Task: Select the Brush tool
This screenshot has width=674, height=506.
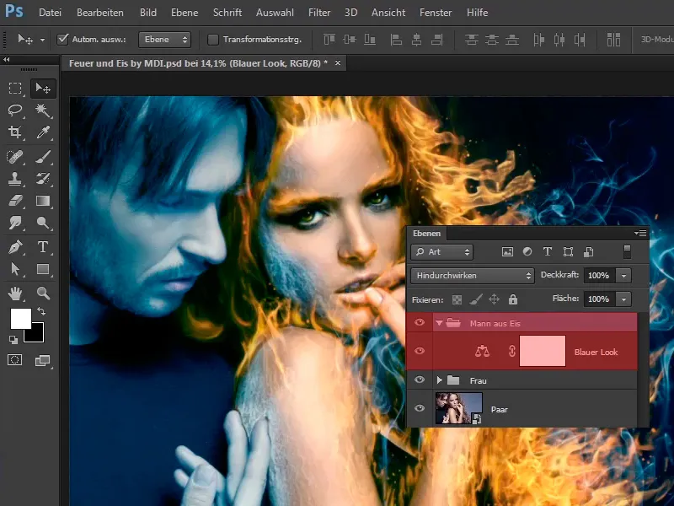Action: click(x=43, y=157)
